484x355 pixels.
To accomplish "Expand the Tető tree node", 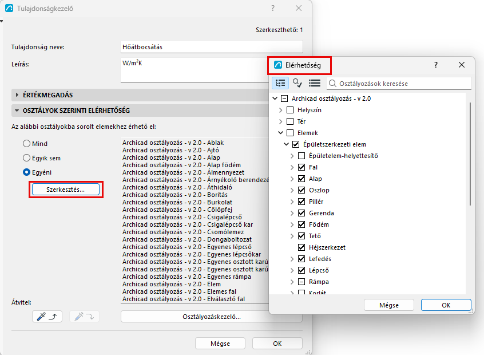I will (292, 236).
